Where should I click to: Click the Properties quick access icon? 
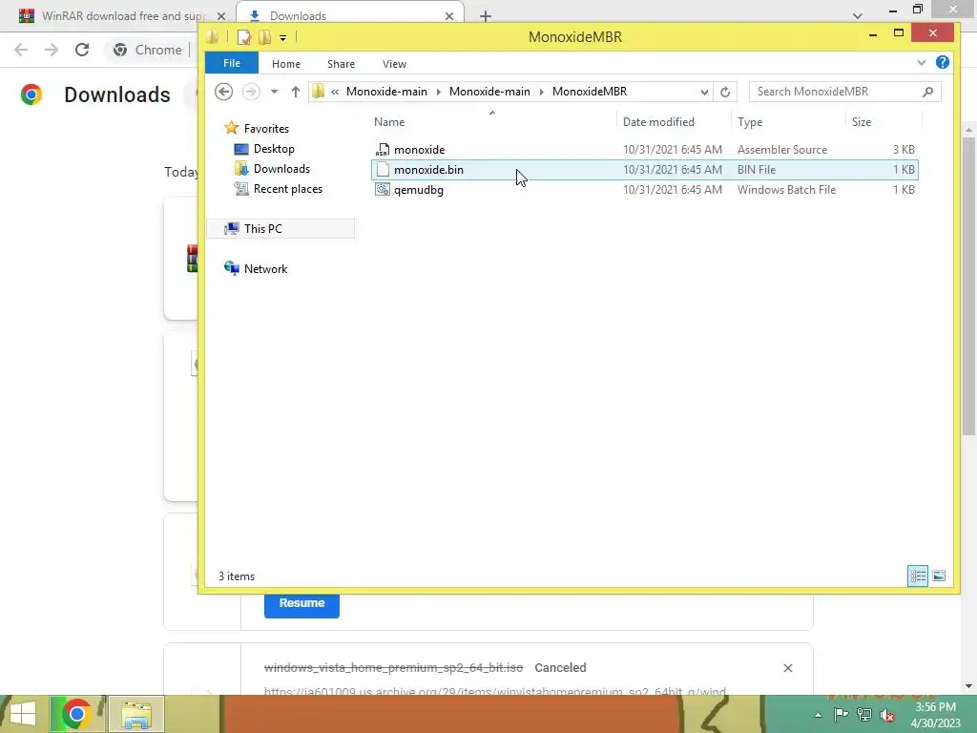[x=243, y=37]
